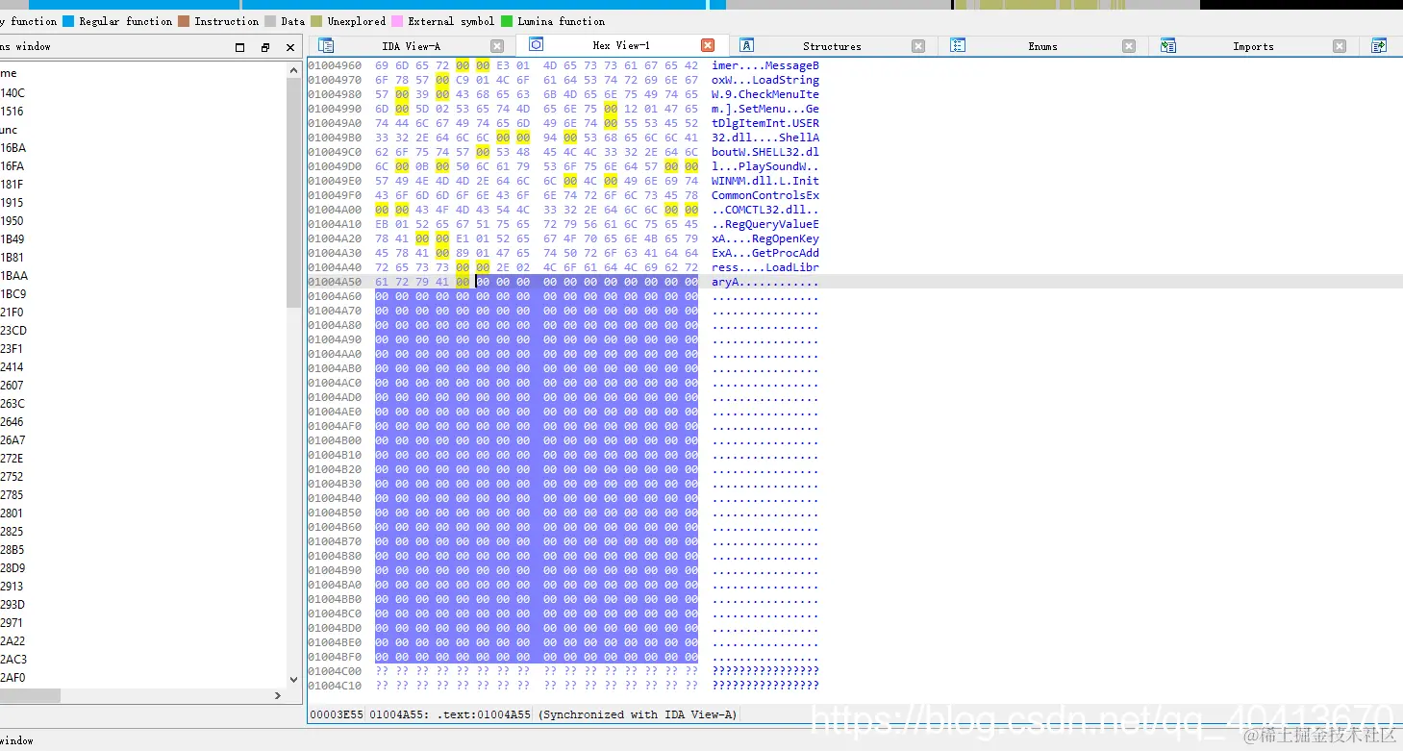Select function entry 28D9 in list
Viewport: 1403px width, 751px height.
(x=13, y=568)
